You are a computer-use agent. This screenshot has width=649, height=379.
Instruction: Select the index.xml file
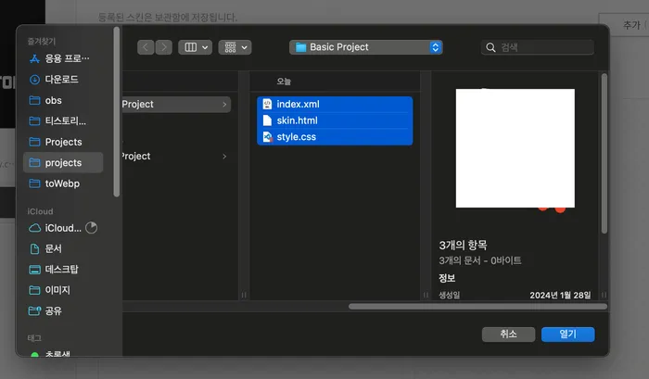335,105
